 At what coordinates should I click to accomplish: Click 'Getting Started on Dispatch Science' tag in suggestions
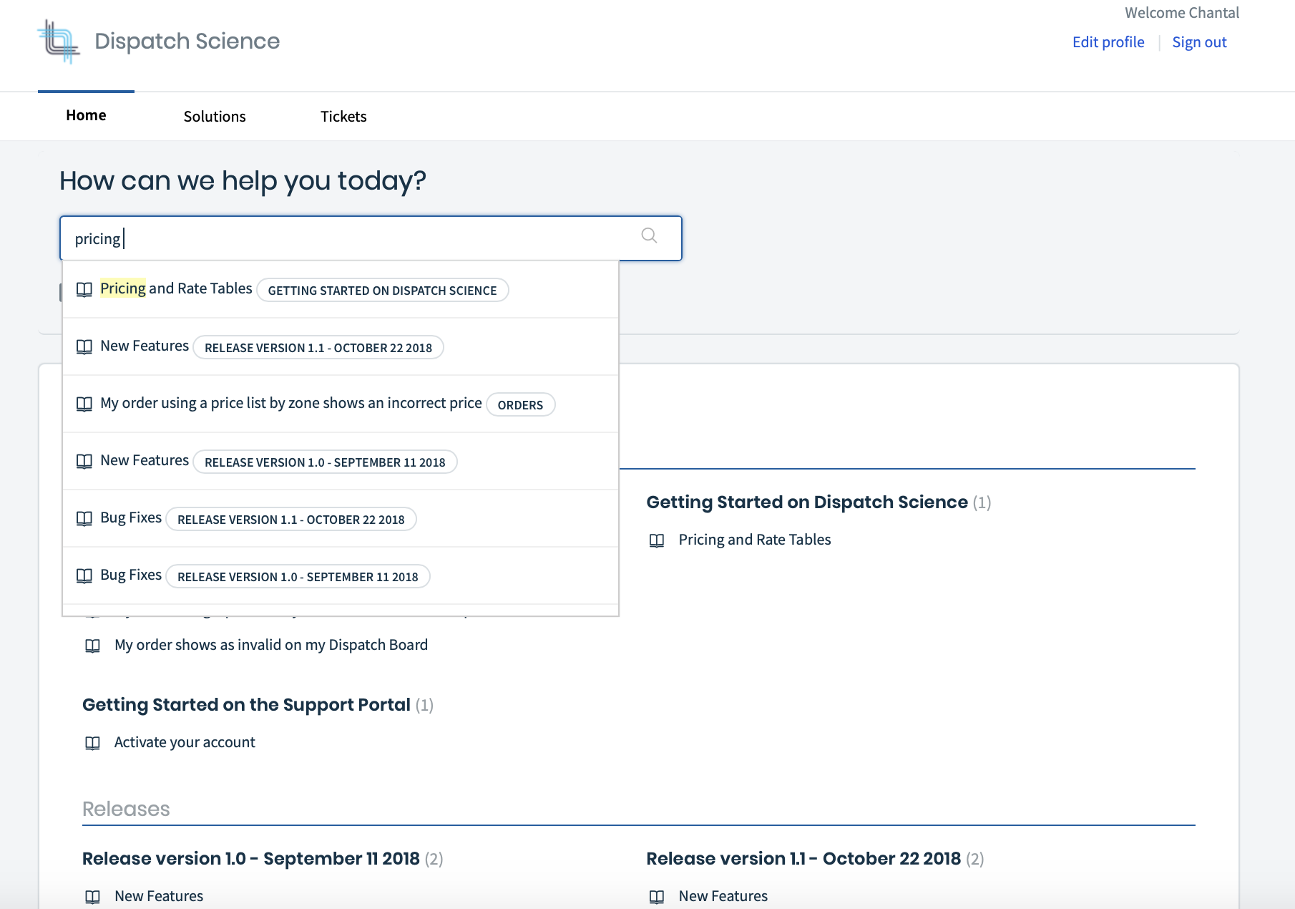point(383,290)
